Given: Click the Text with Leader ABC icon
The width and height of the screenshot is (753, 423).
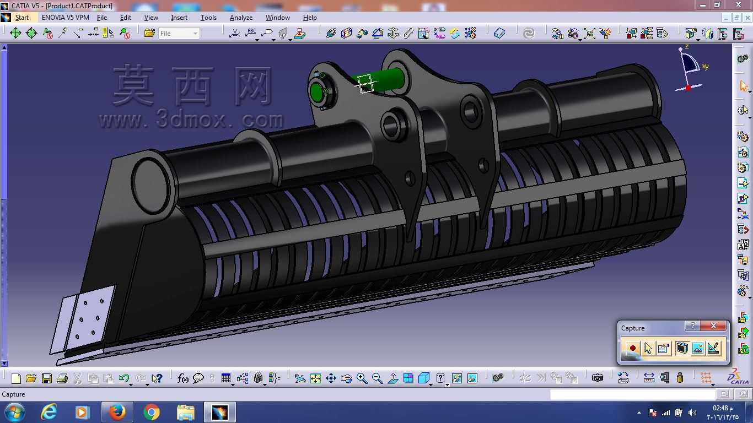Looking at the screenshot, I should click(251, 32).
